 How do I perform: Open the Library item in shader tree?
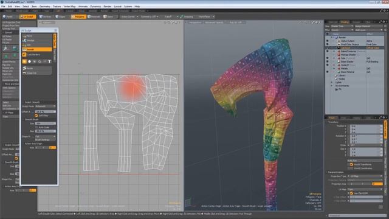(342, 75)
